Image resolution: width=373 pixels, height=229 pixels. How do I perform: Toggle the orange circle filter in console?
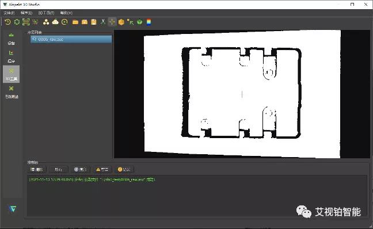point(124,169)
